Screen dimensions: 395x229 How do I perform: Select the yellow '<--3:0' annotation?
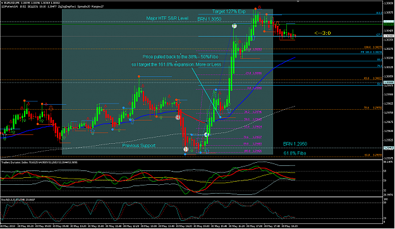[322, 33]
